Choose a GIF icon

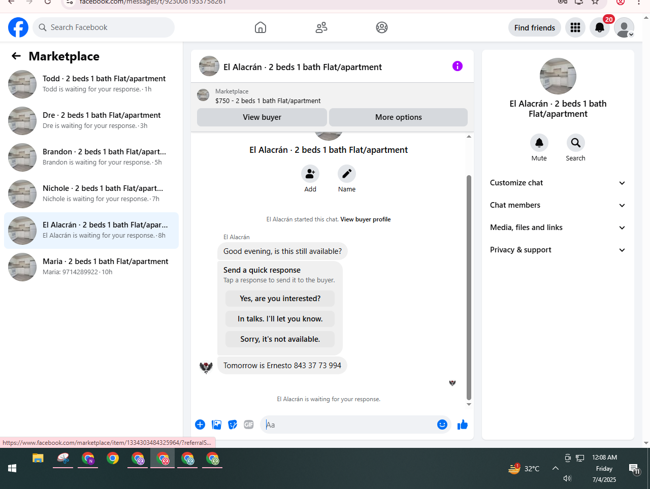(x=249, y=425)
